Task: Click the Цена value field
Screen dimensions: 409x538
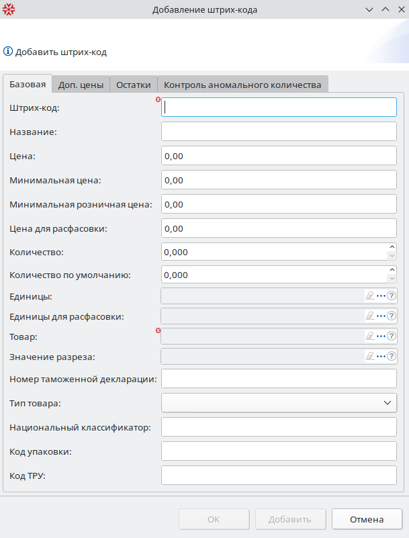Action: [x=279, y=156]
